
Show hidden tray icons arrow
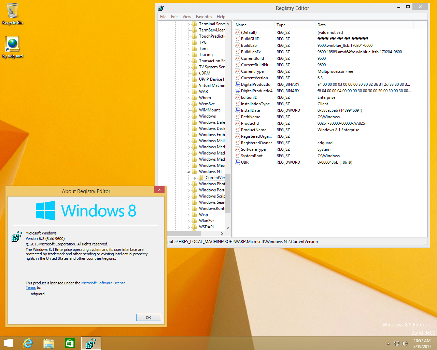(388, 344)
